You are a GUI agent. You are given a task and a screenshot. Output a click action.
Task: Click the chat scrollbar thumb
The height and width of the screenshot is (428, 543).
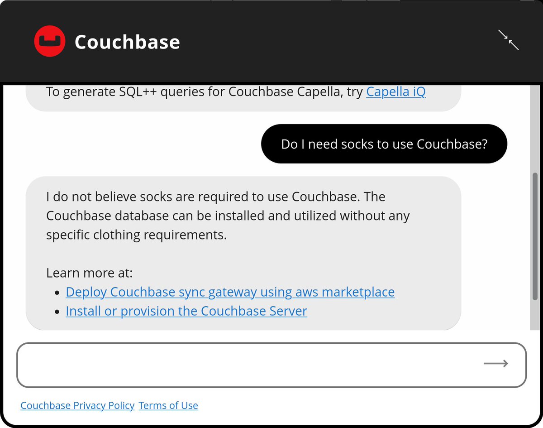535,236
